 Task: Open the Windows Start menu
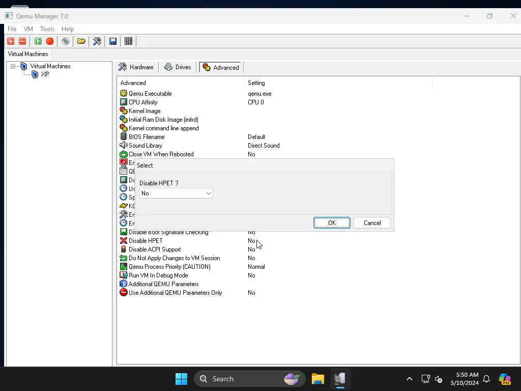181,379
